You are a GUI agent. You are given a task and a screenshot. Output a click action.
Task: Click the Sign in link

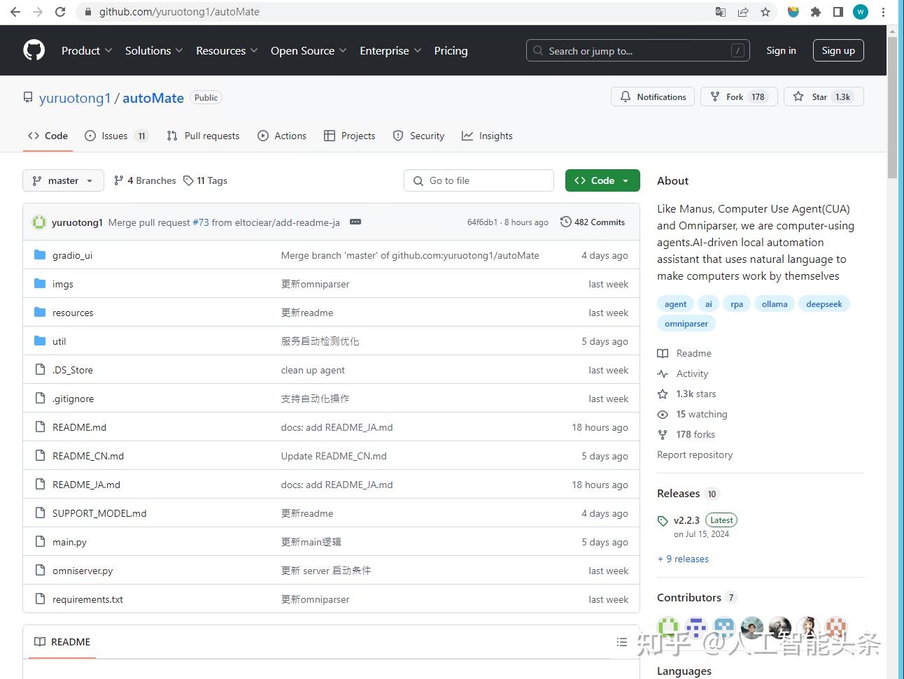click(x=781, y=50)
